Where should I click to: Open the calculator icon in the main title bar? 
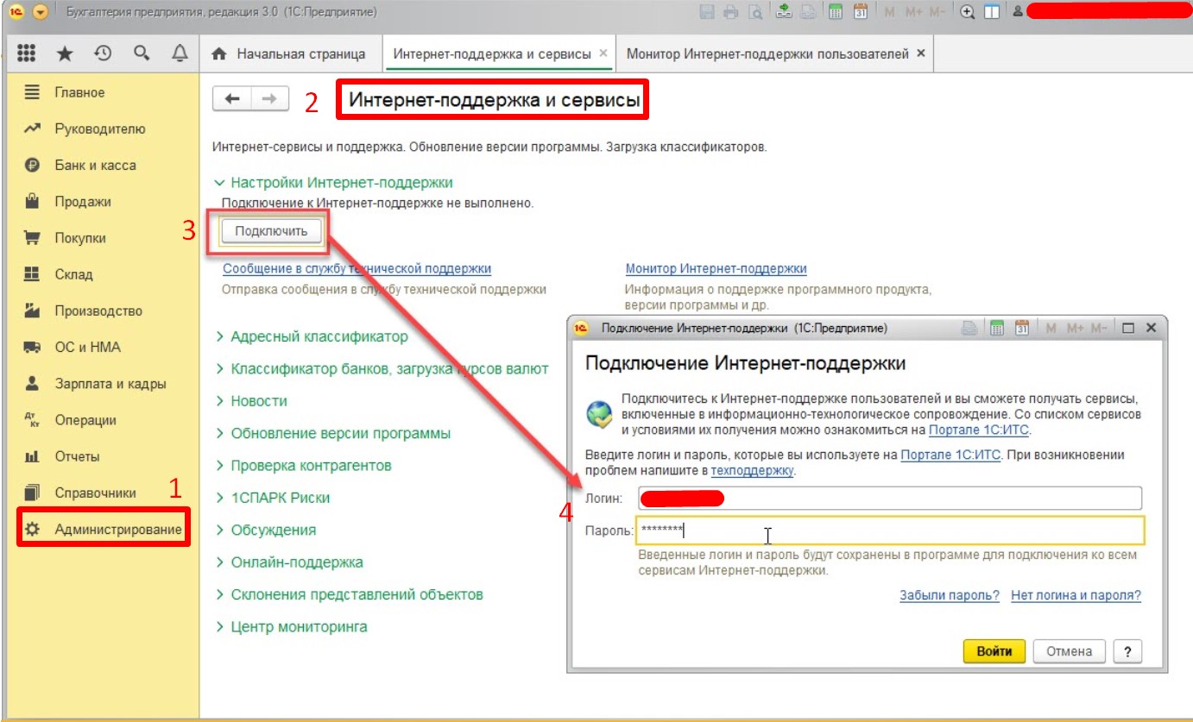click(835, 12)
